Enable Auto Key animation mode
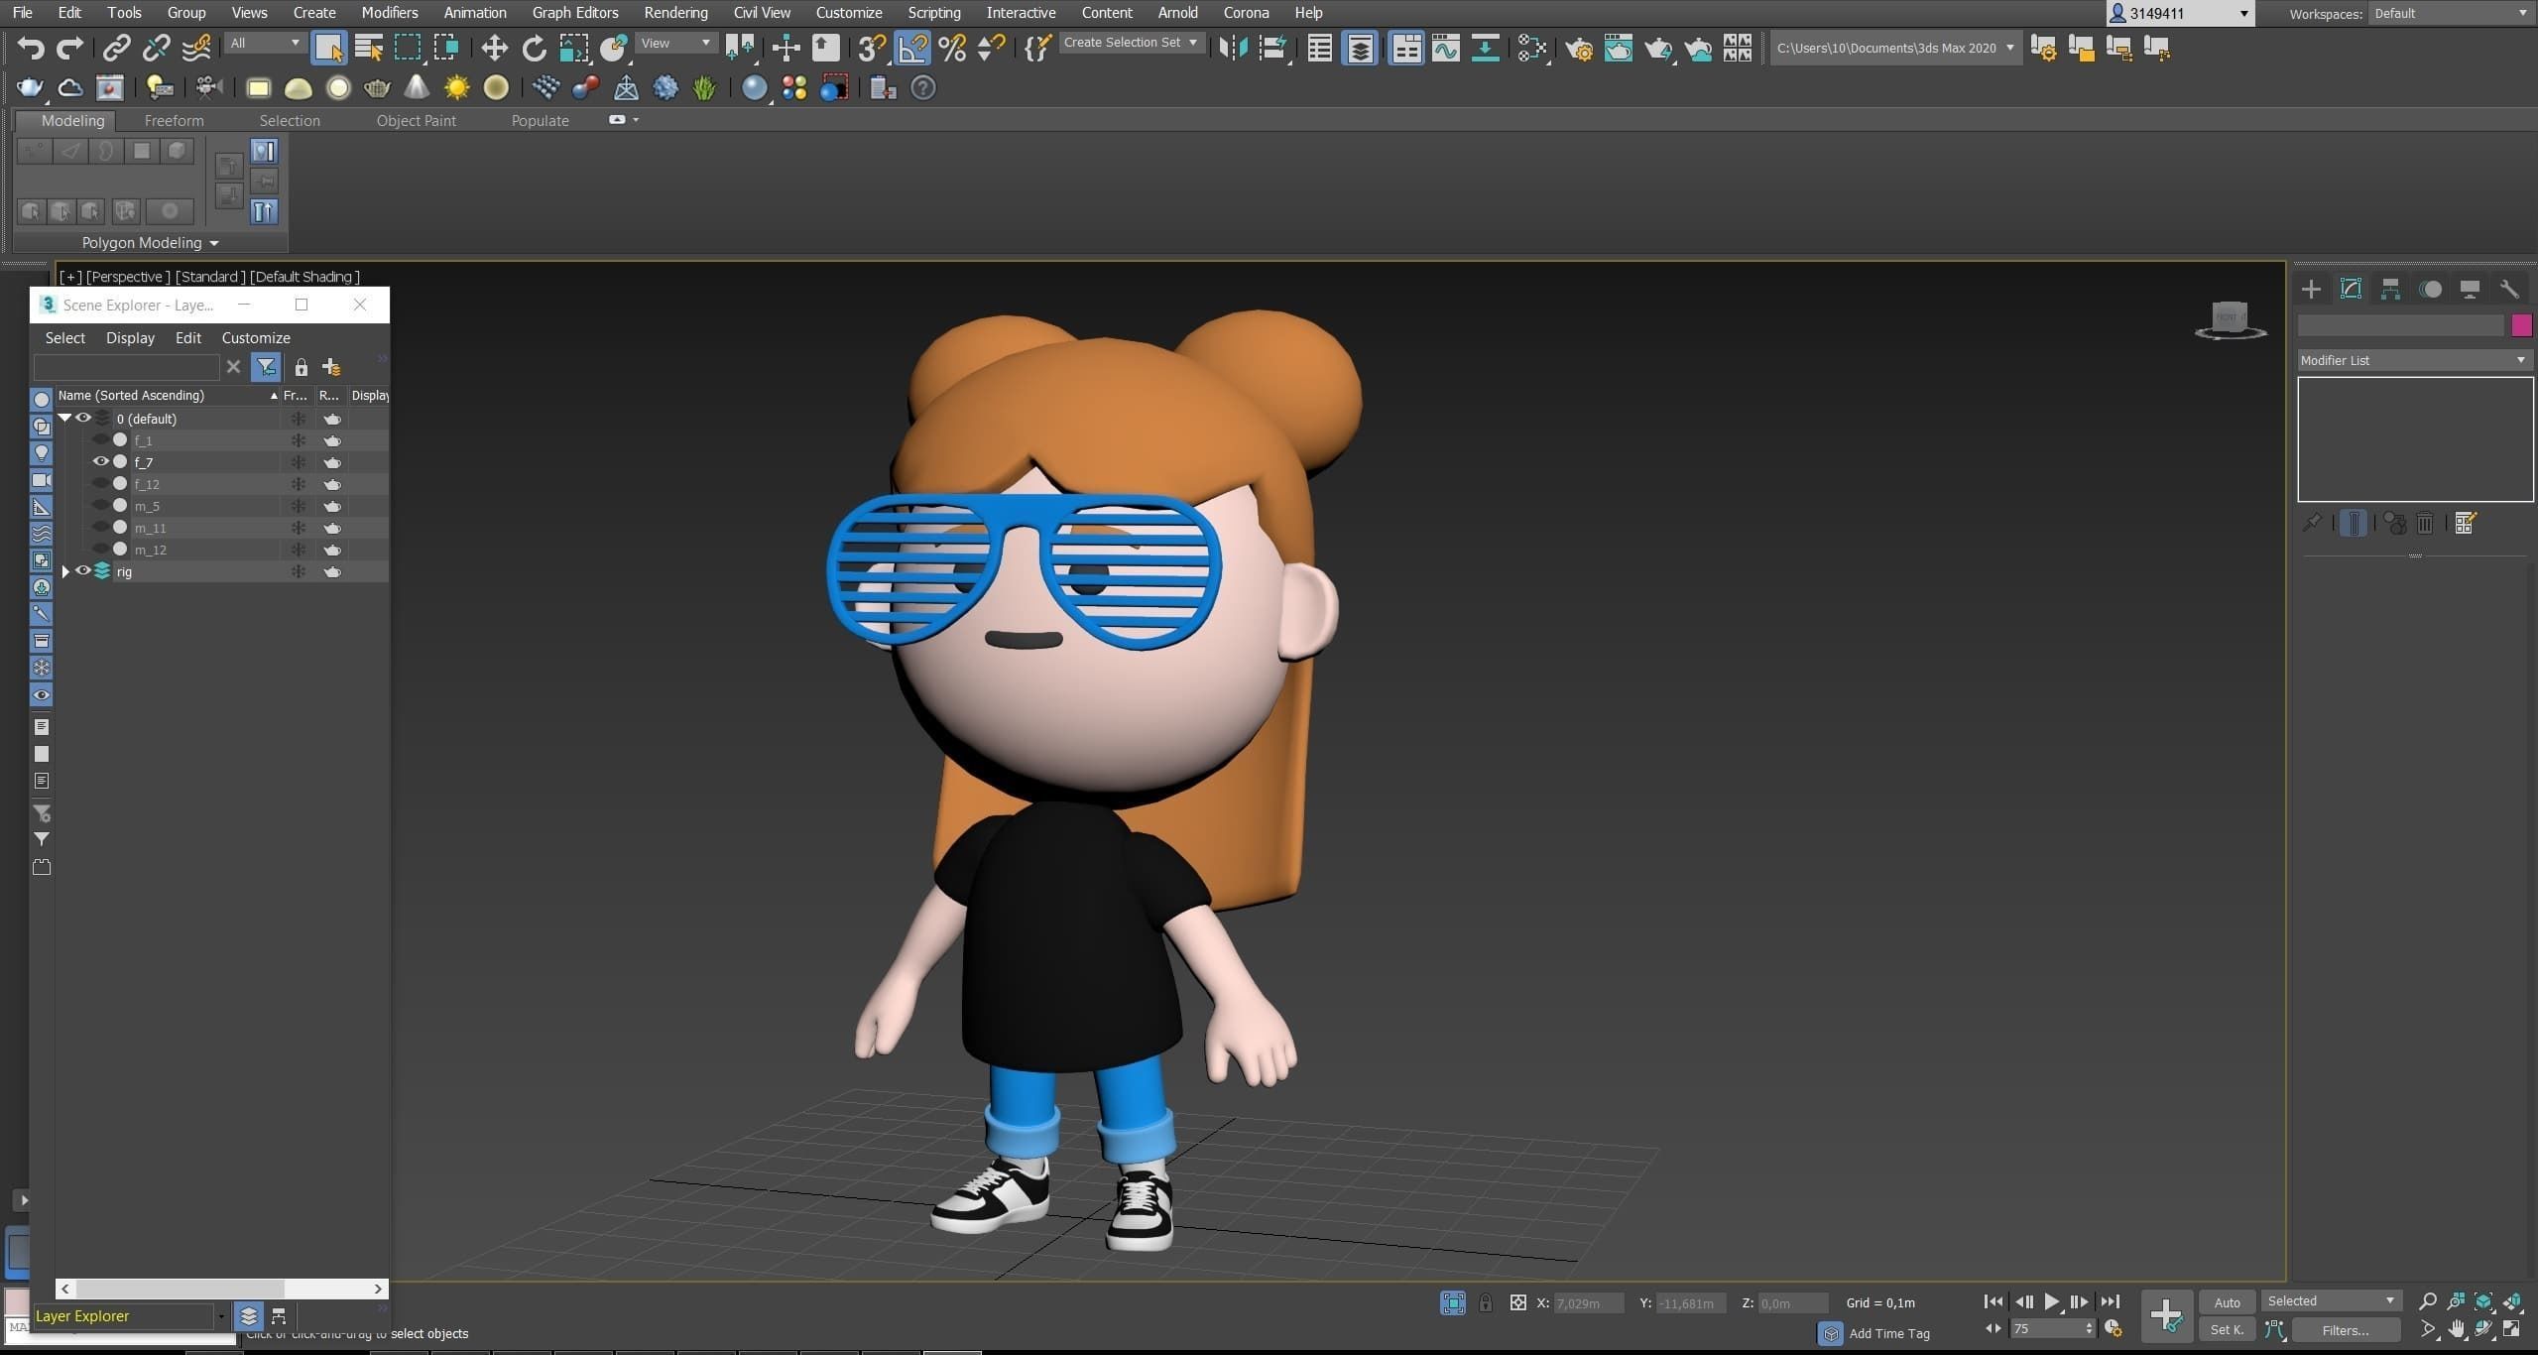Viewport: 2538px width, 1355px height. [2227, 1301]
